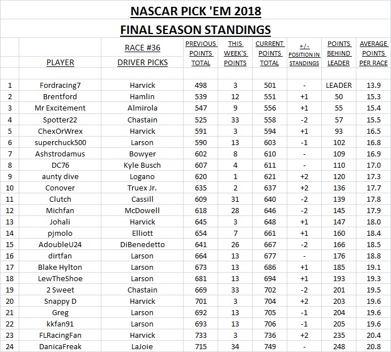Select the FINAL SEASON STANDINGS heading
391x352 pixels.
coord(195,29)
